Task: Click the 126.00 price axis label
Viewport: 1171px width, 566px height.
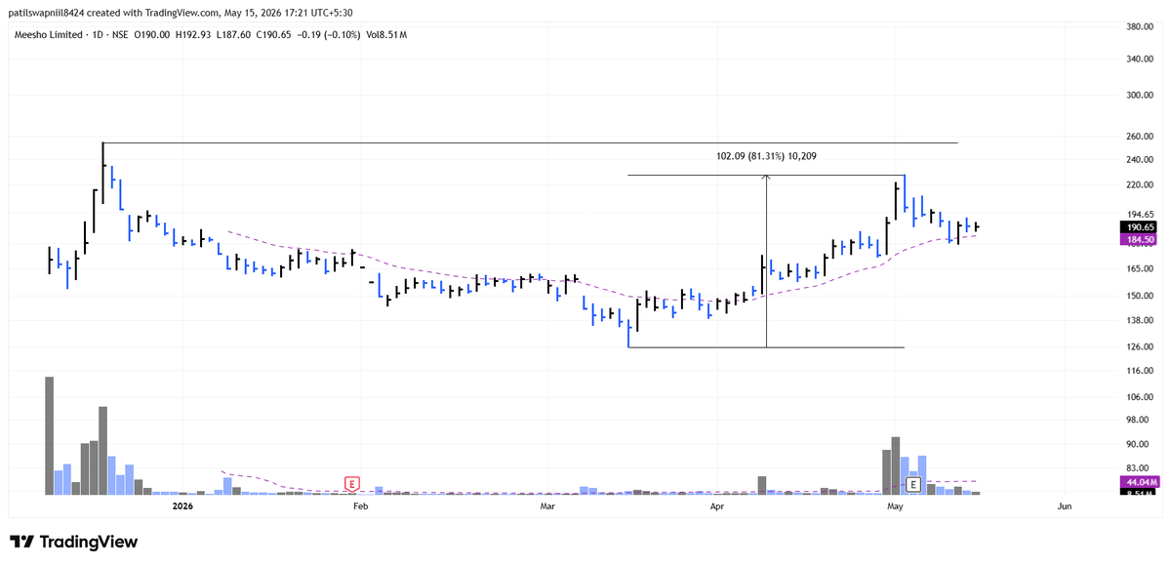Action: pos(1140,346)
